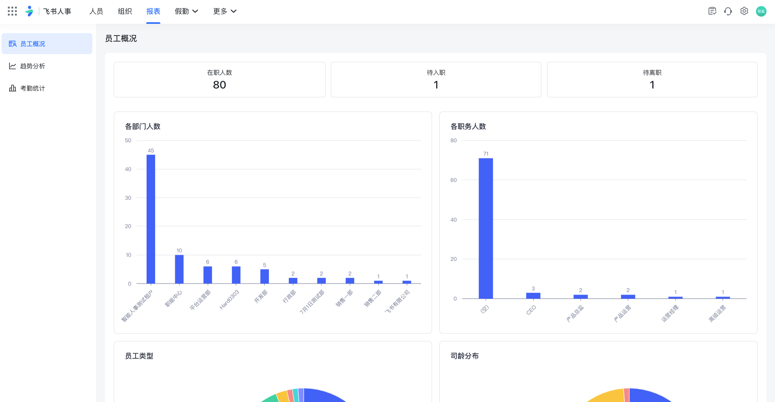
Task: Open the app launcher grid icon
Action: pos(13,11)
